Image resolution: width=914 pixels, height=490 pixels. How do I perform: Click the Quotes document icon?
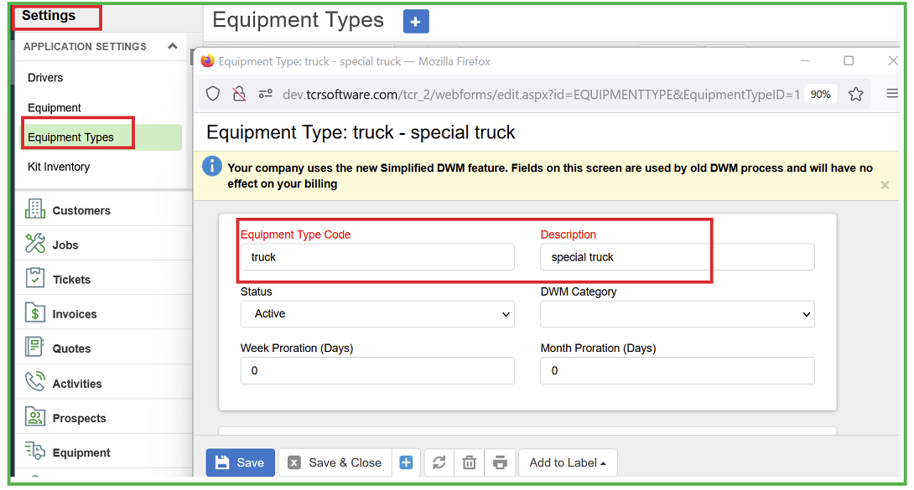(x=34, y=347)
